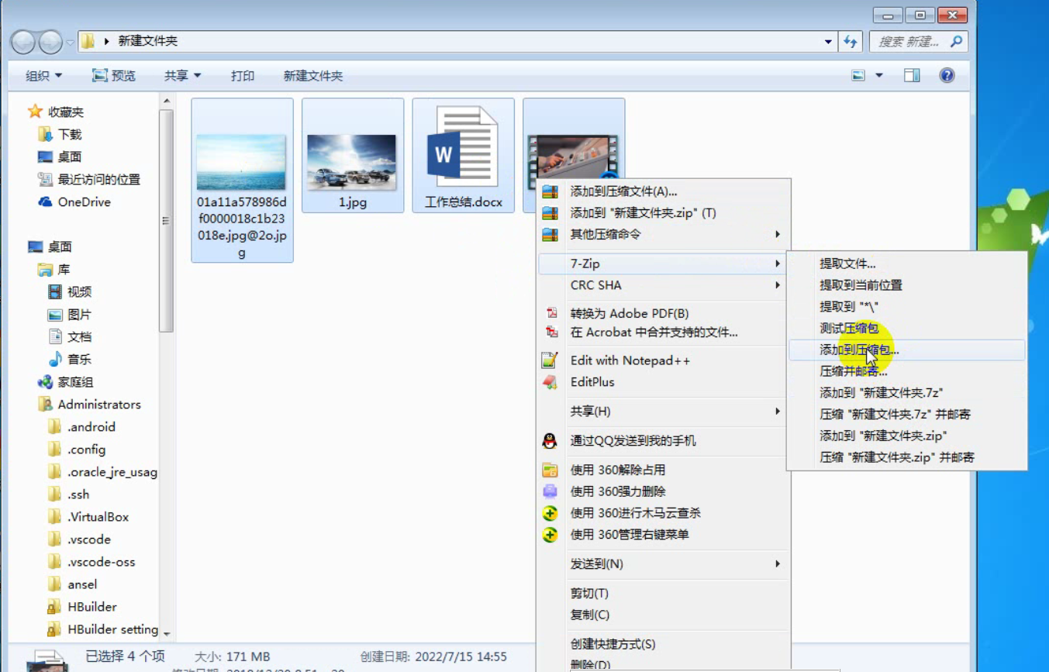The image size is (1049, 672).
Task: Expand the 7-Zip submenu
Action: click(x=664, y=264)
